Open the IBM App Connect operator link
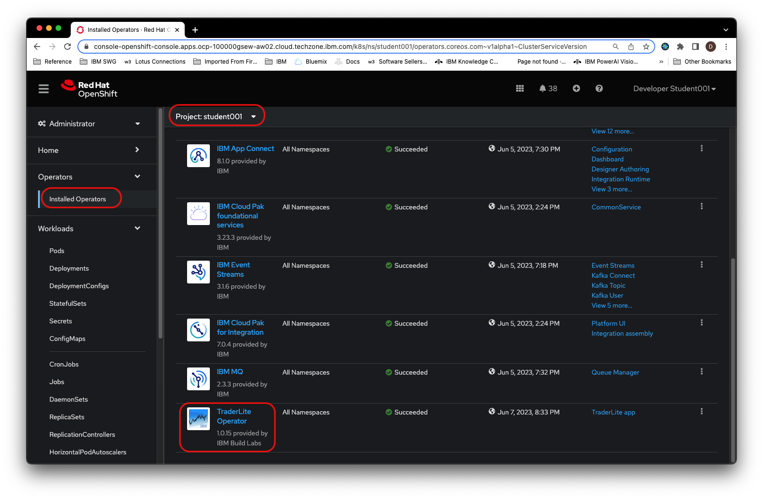Viewport: 763px width, 499px height. [x=245, y=149]
